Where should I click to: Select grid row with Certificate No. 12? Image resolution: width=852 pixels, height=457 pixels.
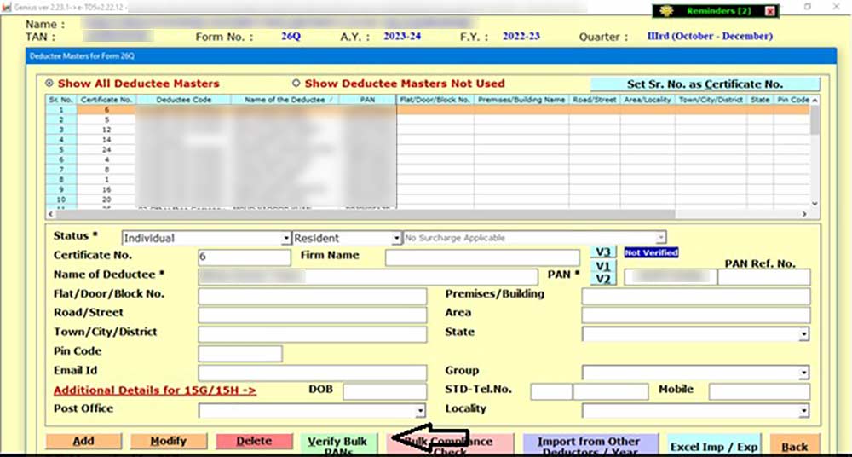point(429,130)
